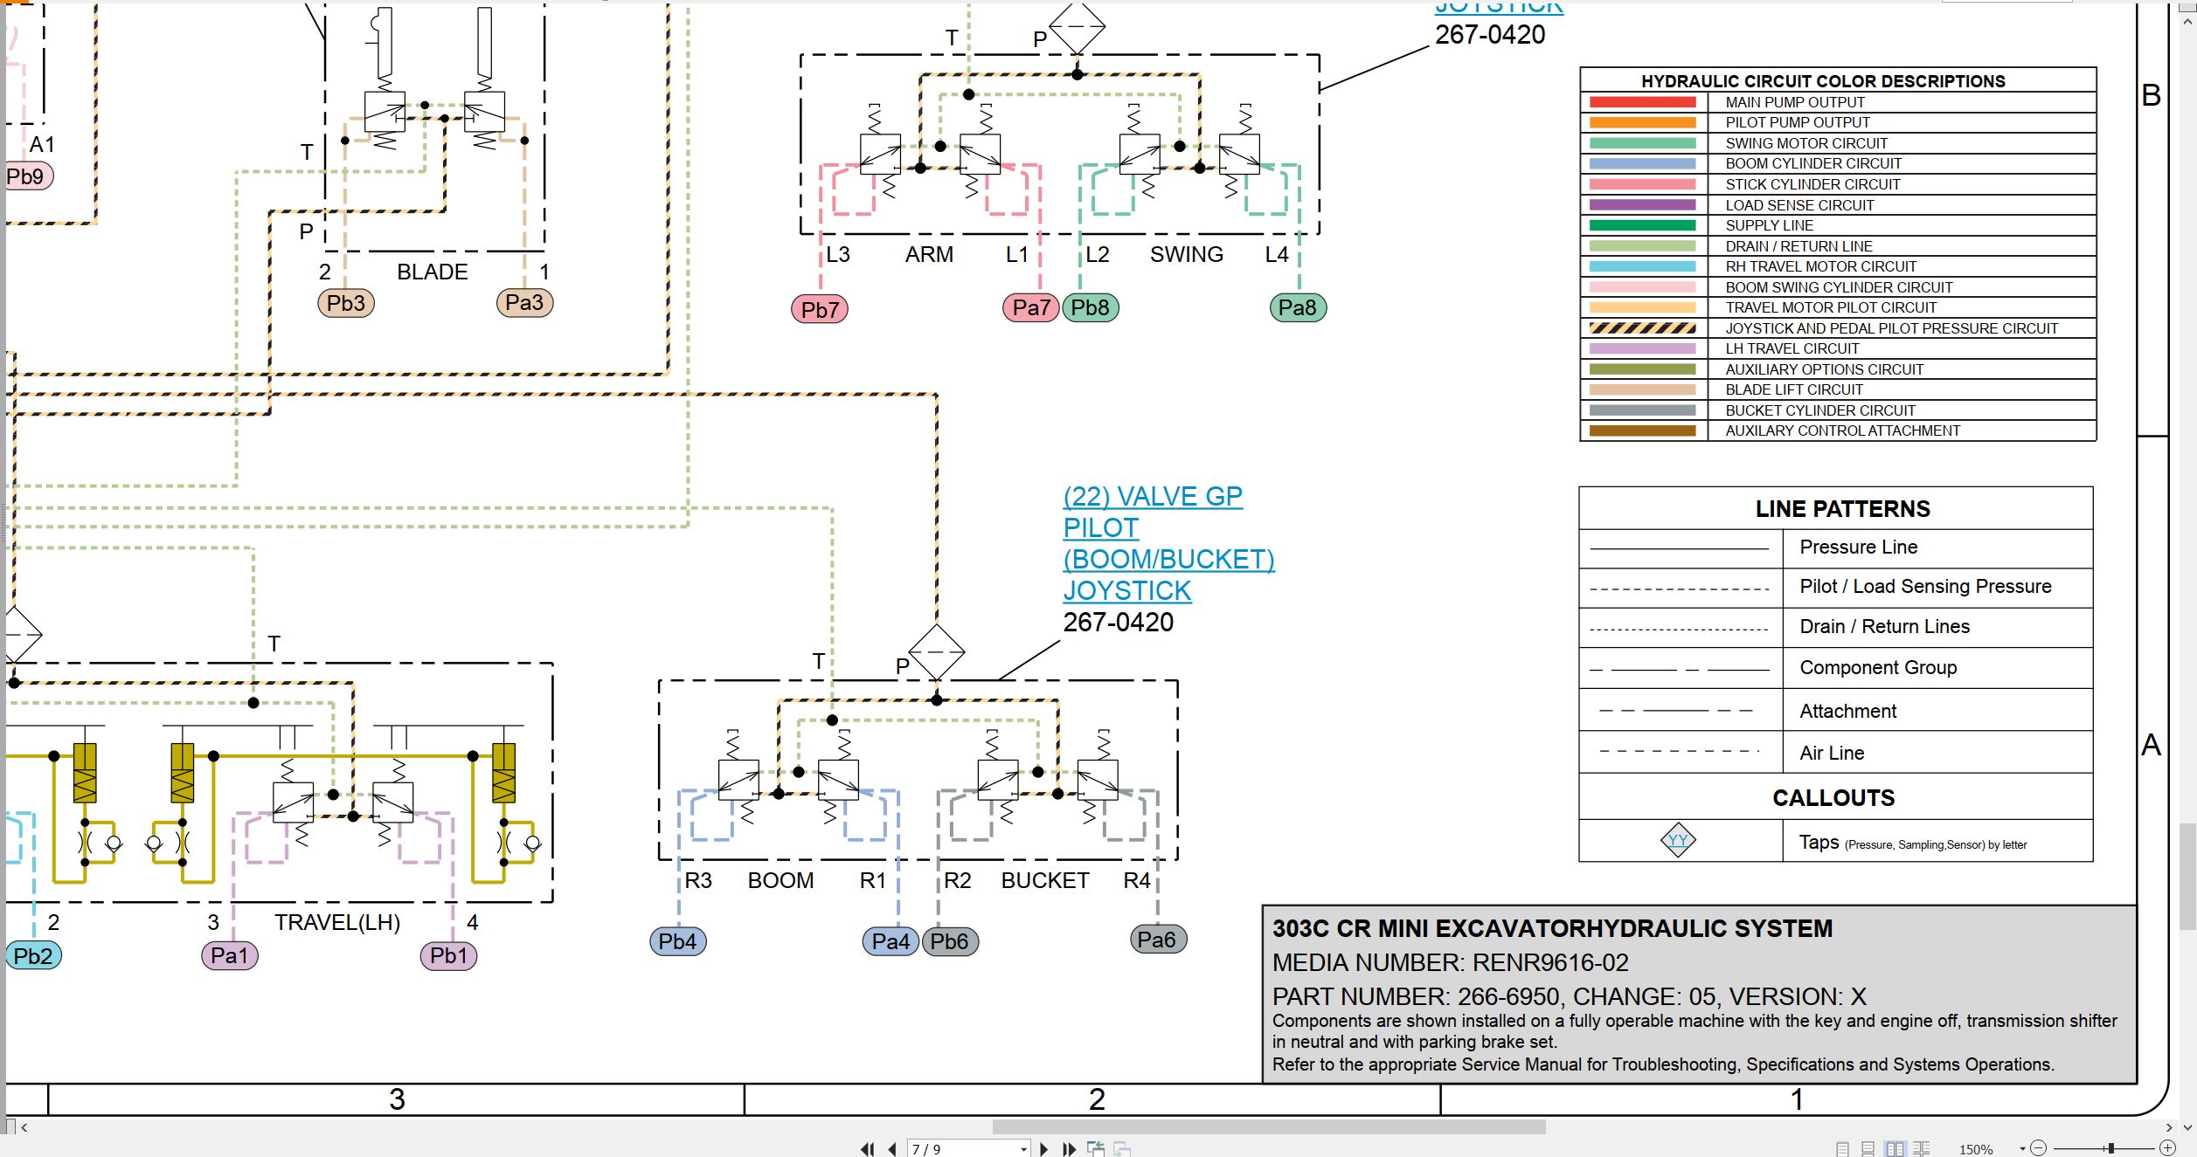This screenshot has height=1157, width=2197.
Task: Click the Pb4 boom port label
Action: 678,941
